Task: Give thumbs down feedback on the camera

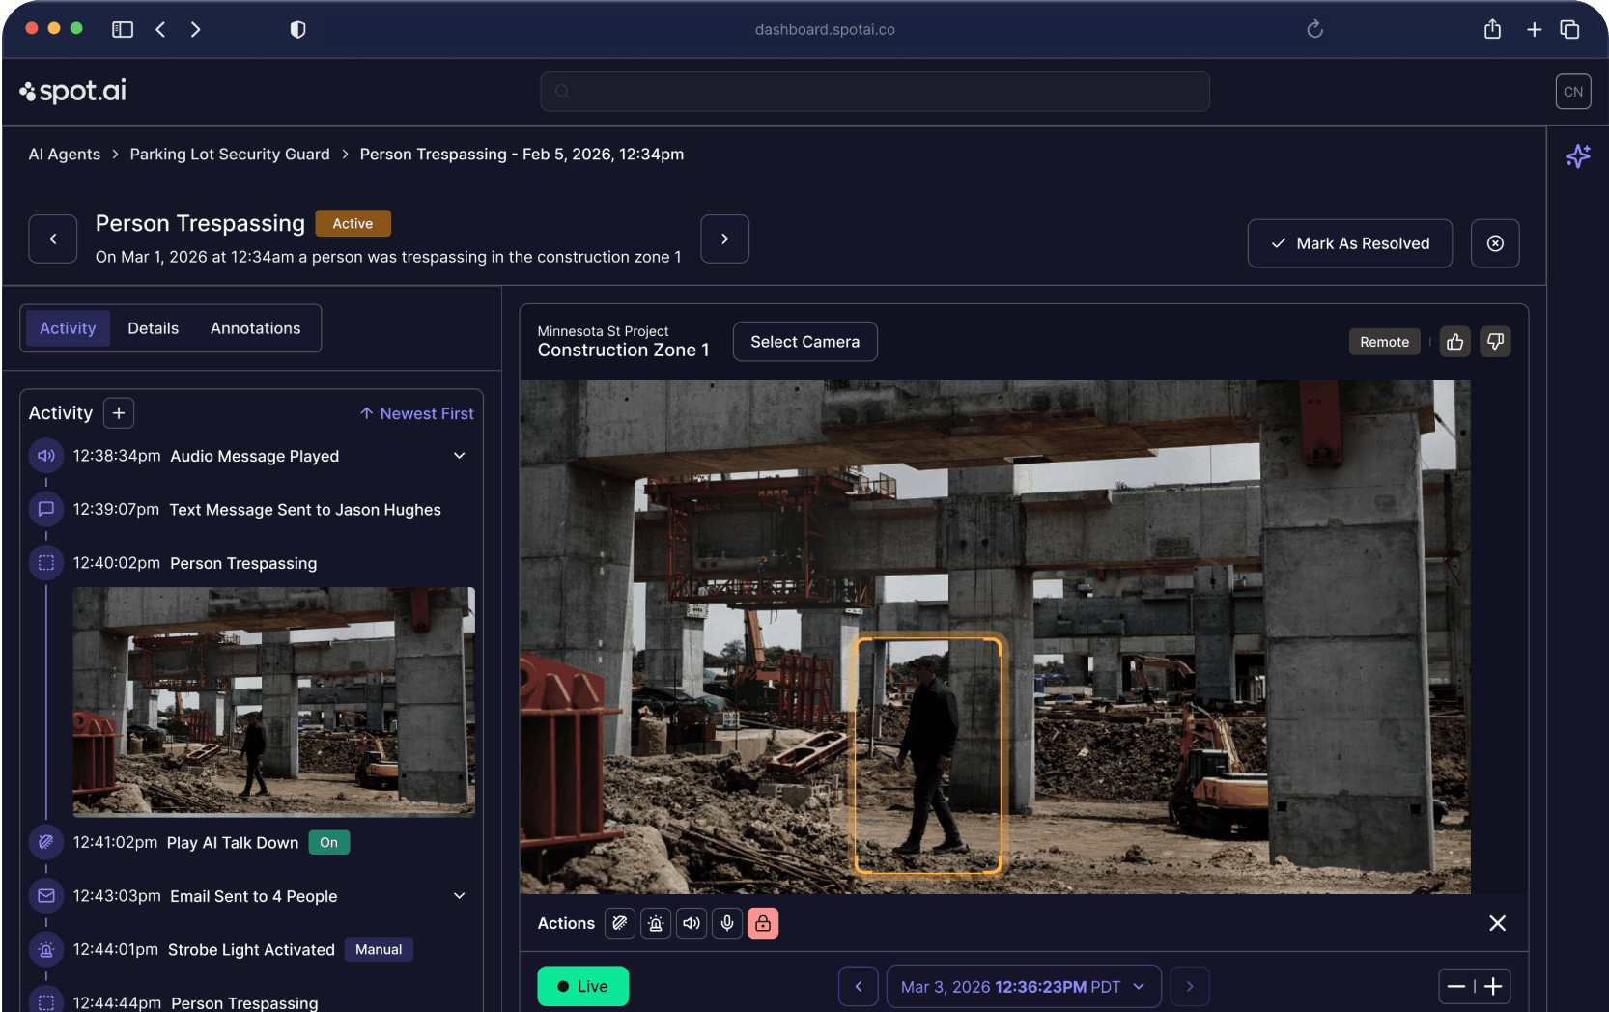Action: pos(1495,342)
